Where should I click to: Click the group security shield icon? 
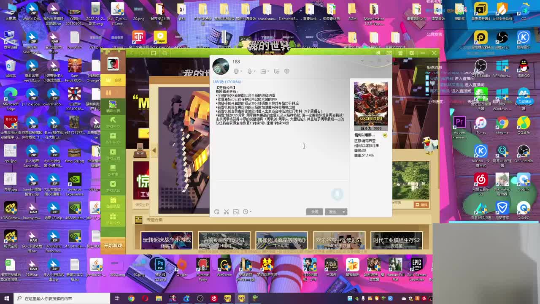tap(287, 71)
